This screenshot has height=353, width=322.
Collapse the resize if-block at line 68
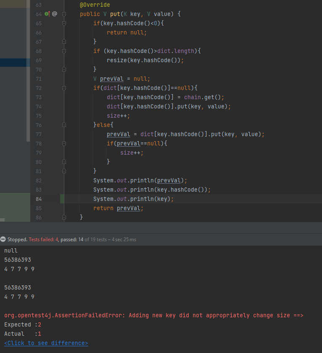pos(64,51)
